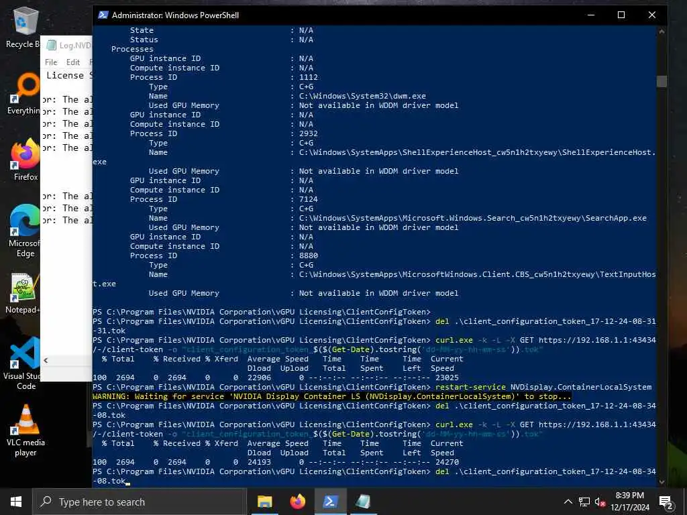Click the SearchApp.exe path line
This screenshot has height=515, width=687.
click(473, 218)
